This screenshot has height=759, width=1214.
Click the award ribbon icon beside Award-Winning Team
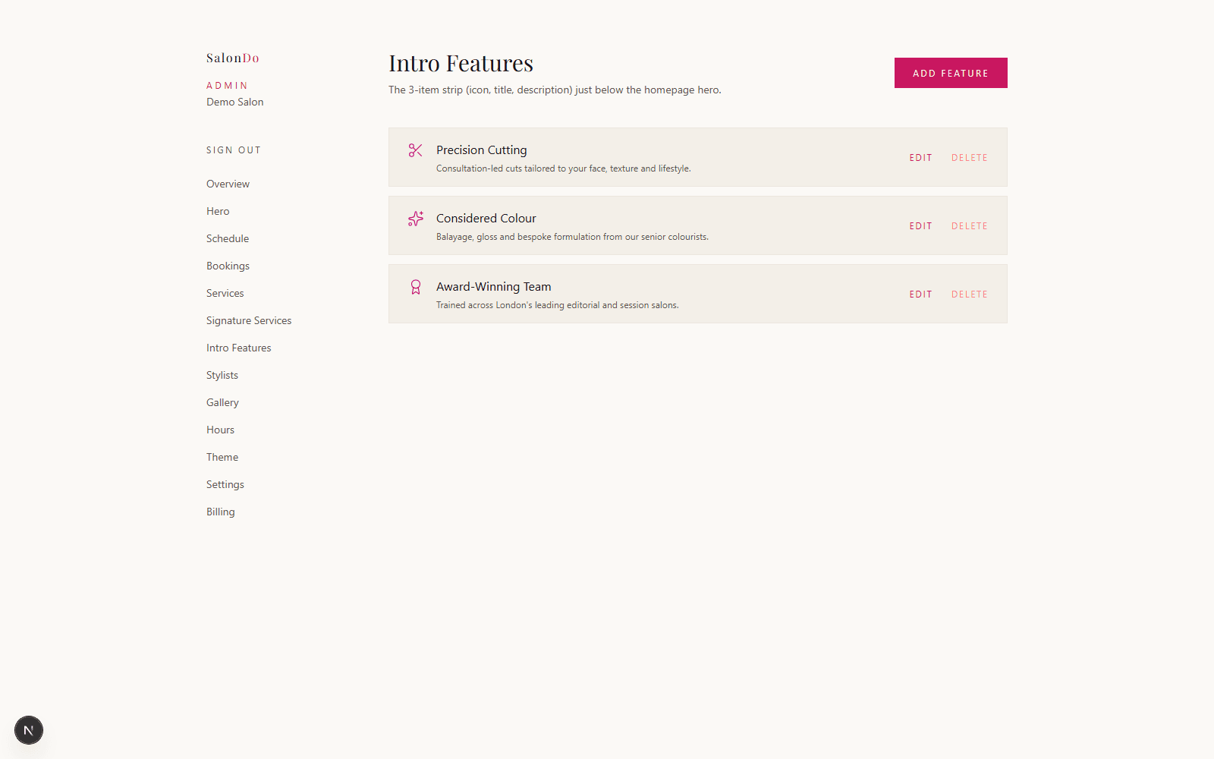(x=415, y=287)
